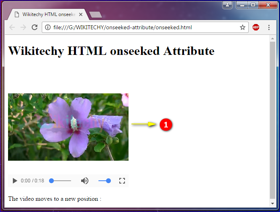Open the Adblock Plus extension icon
The height and width of the screenshot is (212, 280).
tap(256, 28)
